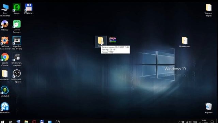The image size is (218, 123).
Task: Select the OBS Portable shortcut icon
Action: [x=17, y=76]
